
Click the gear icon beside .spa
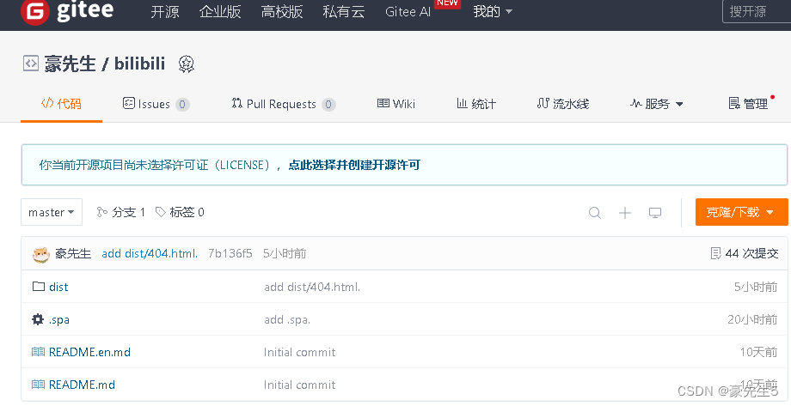point(38,319)
